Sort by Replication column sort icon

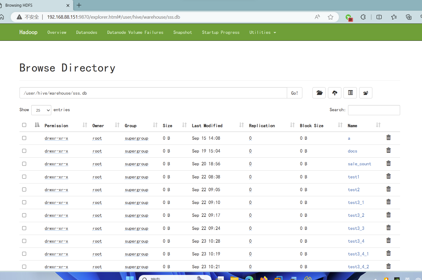292,125
